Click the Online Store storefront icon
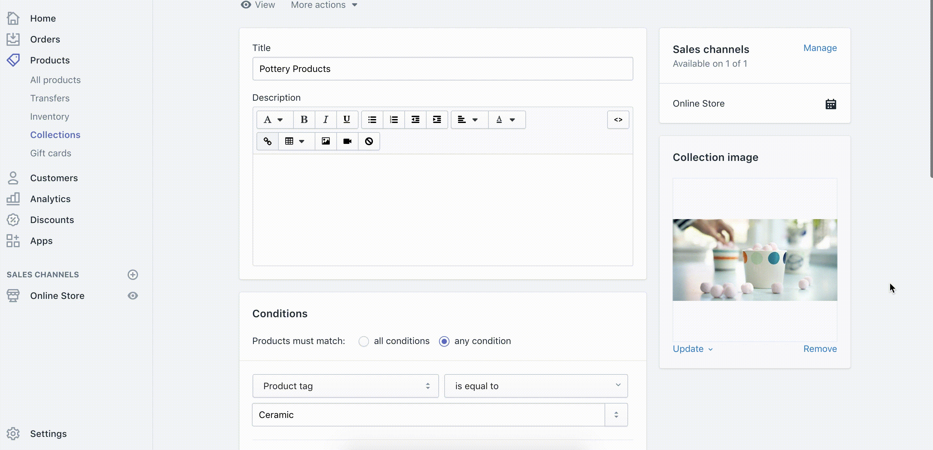Viewport: 933px width, 450px height. 13,295
